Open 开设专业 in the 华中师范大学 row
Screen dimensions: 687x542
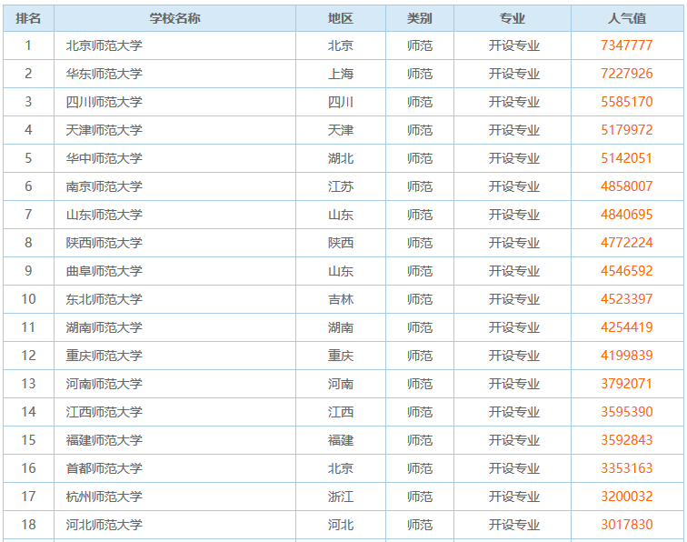(514, 158)
